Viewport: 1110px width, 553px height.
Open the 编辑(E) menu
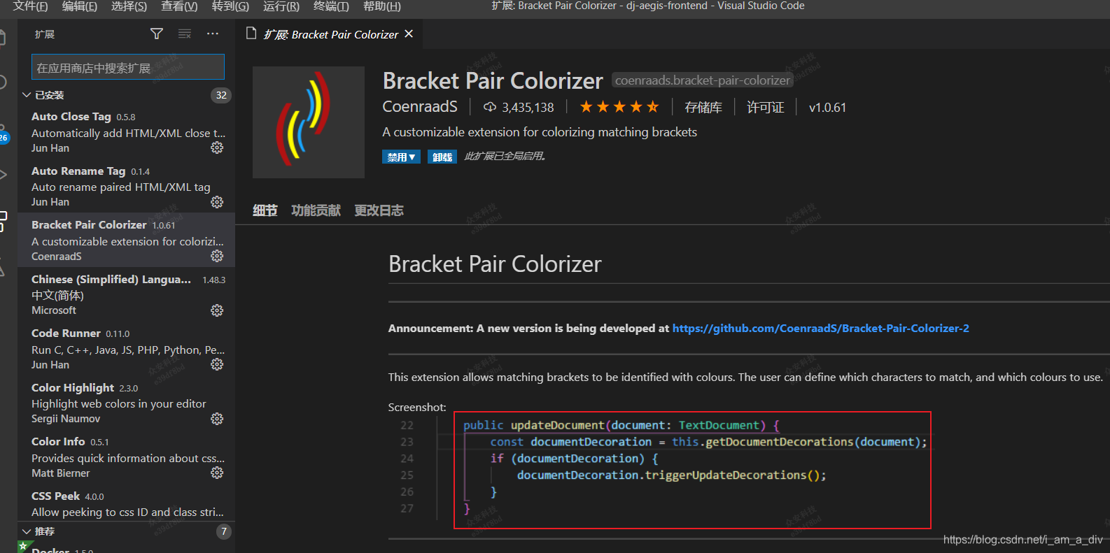pyautogui.click(x=80, y=6)
